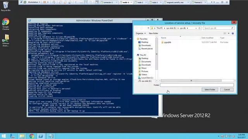
Task: Switch to the node-3 VM tab
Action: tap(155, 2)
